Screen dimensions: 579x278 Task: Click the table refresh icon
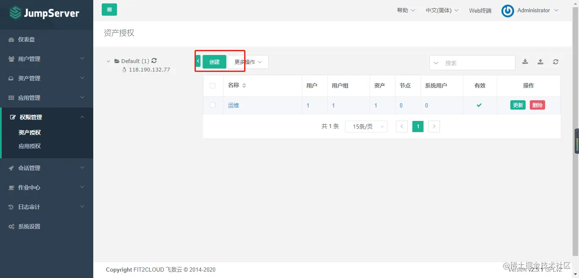[x=556, y=62]
